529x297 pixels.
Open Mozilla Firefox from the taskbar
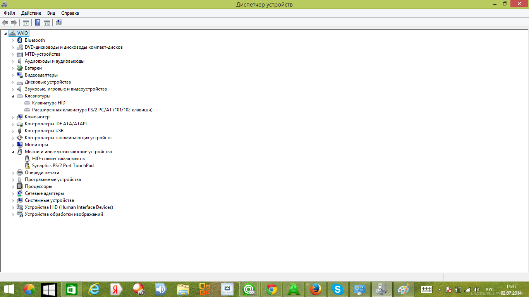pyautogui.click(x=316, y=289)
